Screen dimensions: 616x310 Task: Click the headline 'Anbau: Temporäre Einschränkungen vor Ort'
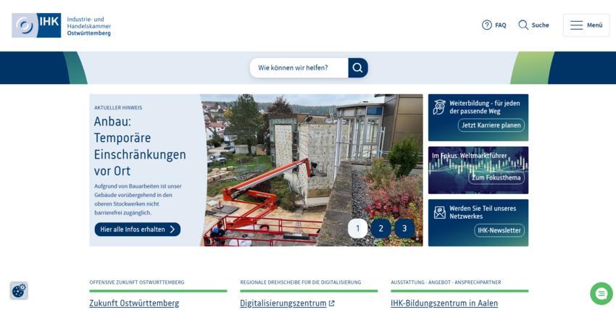pyautogui.click(x=140, y=146)
